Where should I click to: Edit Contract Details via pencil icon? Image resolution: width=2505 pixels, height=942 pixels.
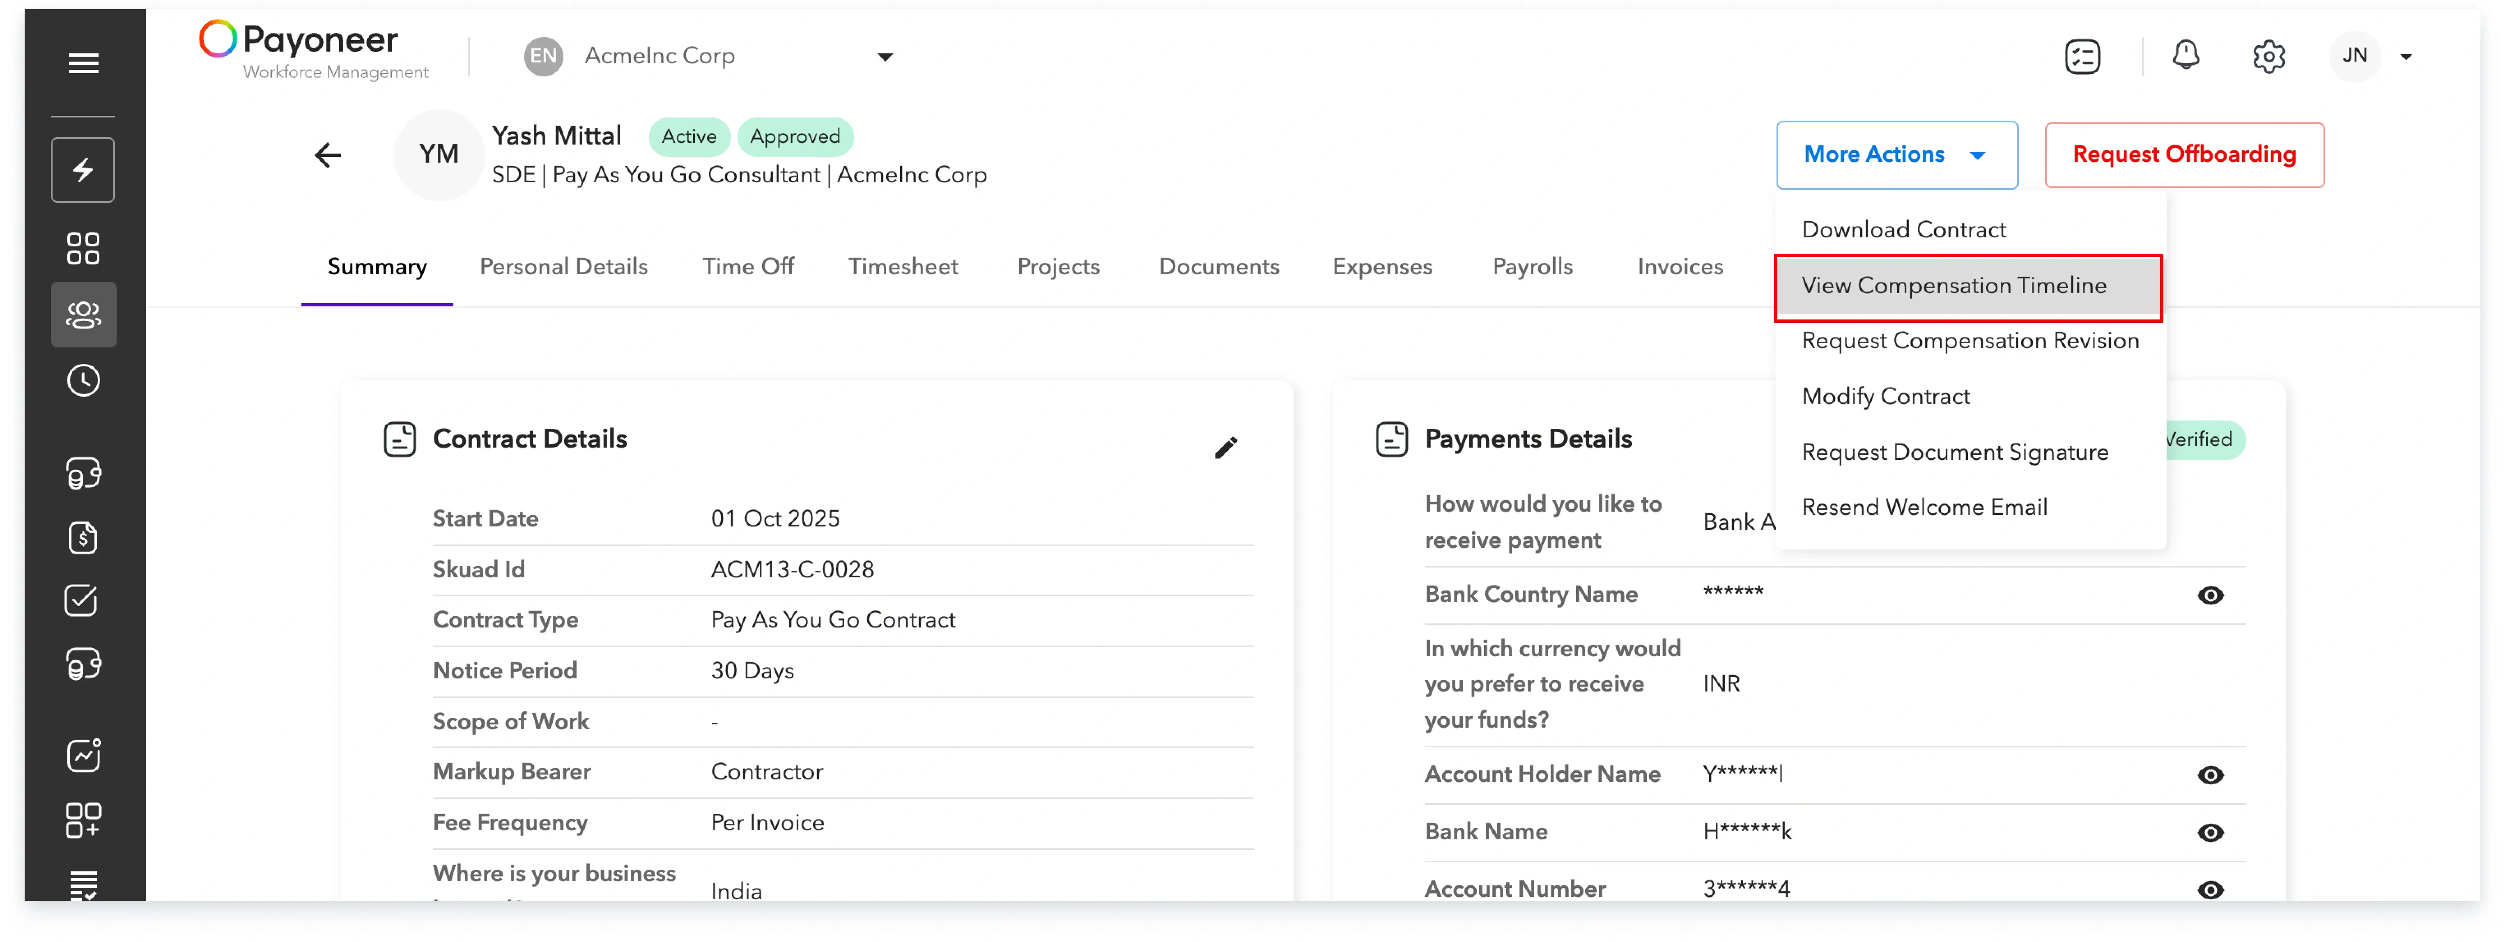(1226, 447)
